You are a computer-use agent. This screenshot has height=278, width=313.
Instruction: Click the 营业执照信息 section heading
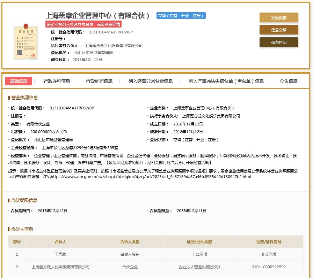coord(25,98)
